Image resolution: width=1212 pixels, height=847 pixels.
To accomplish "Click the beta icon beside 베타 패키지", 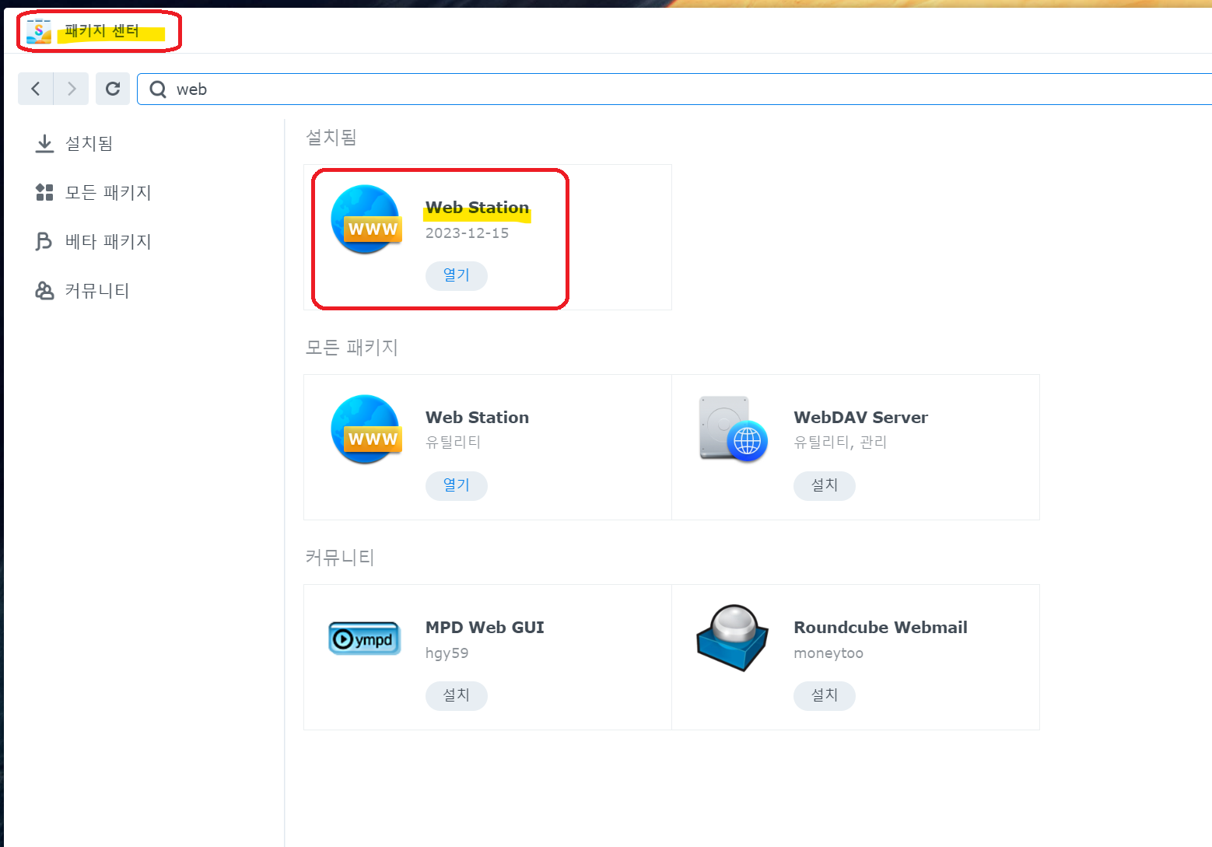I will (44, 241).
